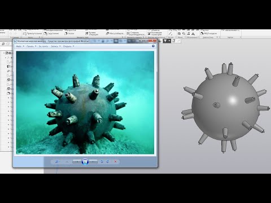Image resolution: width=271 pixels, height=203 pixels.
Task: Select the Прямоугольник (rectangle) sketch tool
Action: [32, 33]
